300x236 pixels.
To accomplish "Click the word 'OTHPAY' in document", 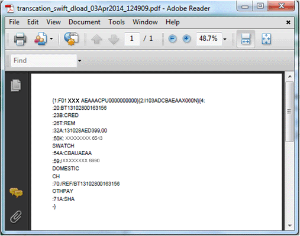I will point(63,191).
